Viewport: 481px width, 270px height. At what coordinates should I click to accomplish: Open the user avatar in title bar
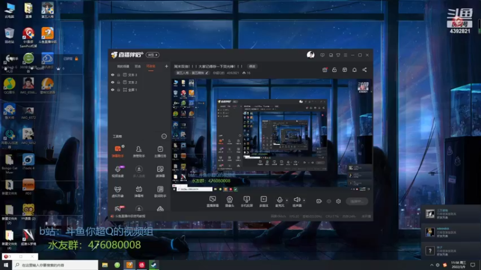(x=310, y=55)
